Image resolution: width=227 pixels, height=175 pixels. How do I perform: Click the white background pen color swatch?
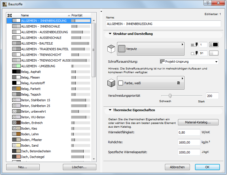click(214, 53)
